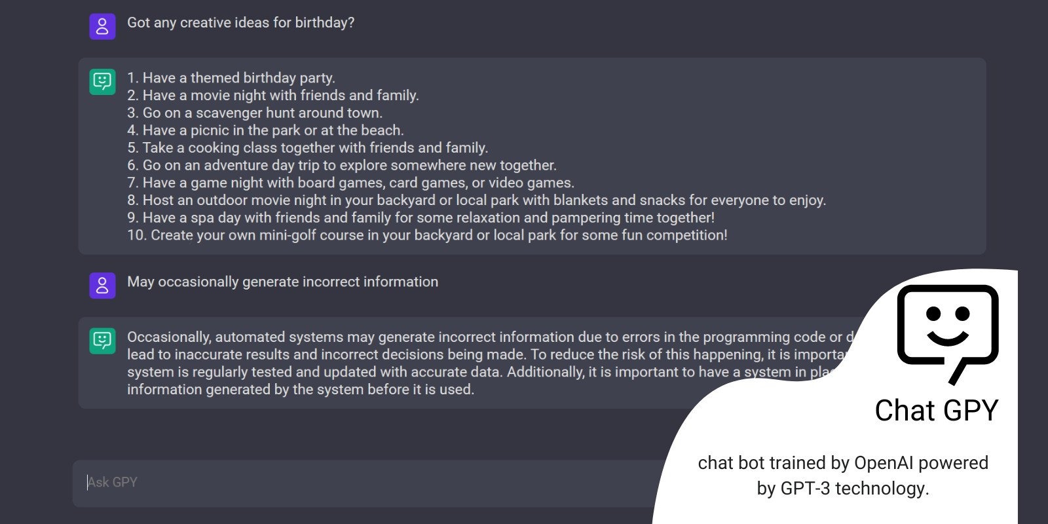Click the spa day suggestion line
Image resolution: width=1048 pixels, height=524 pixels.
421,217
